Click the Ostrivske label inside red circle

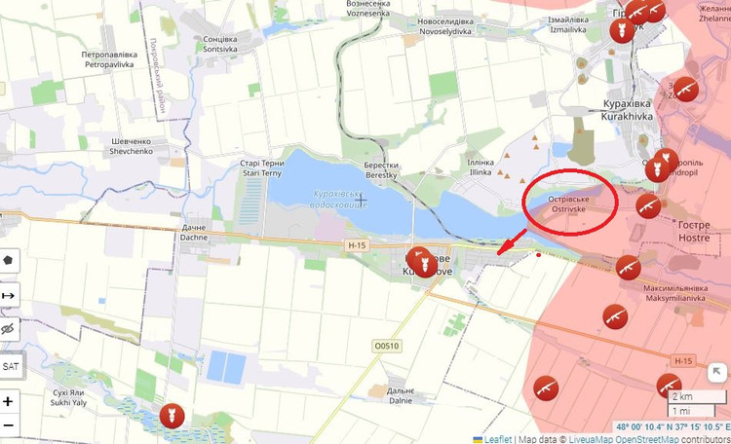(568, 204)
